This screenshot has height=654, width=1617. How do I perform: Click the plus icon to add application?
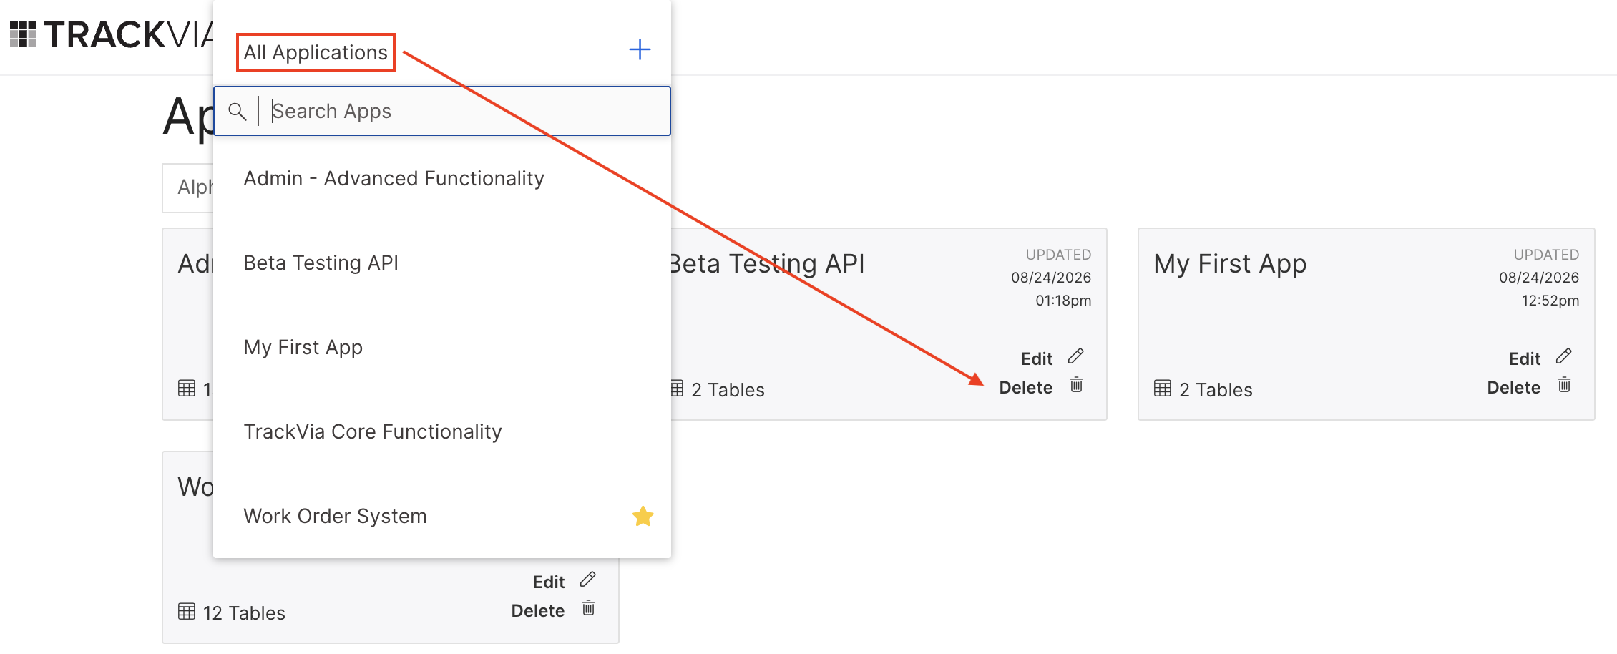tap(640, 49)
